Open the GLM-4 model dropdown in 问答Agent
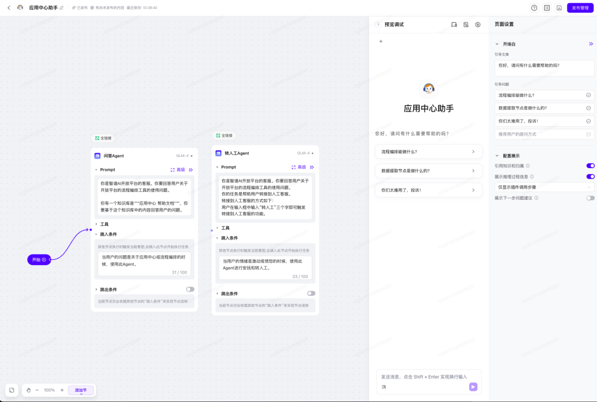Image resolution: width=597 pixels, height=402 pixels. click(x=184, y=156)
